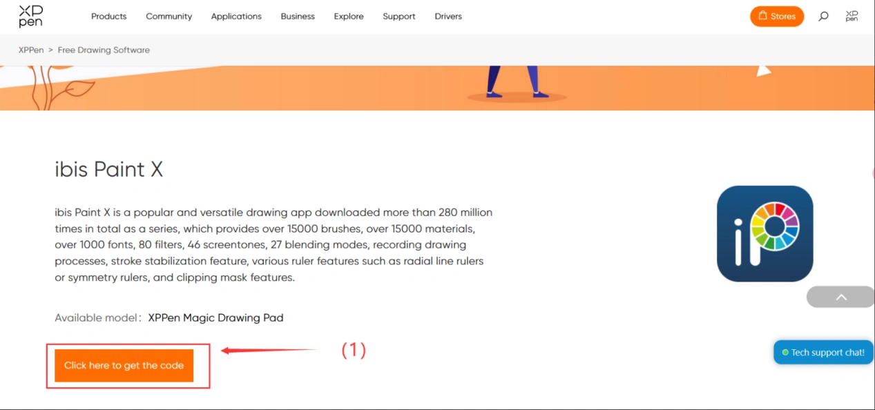
Task: Expand the Community menu
Action: [x=169, y=17]
